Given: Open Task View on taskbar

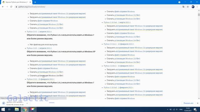Looking at the screenshot, I should [9, 109].
